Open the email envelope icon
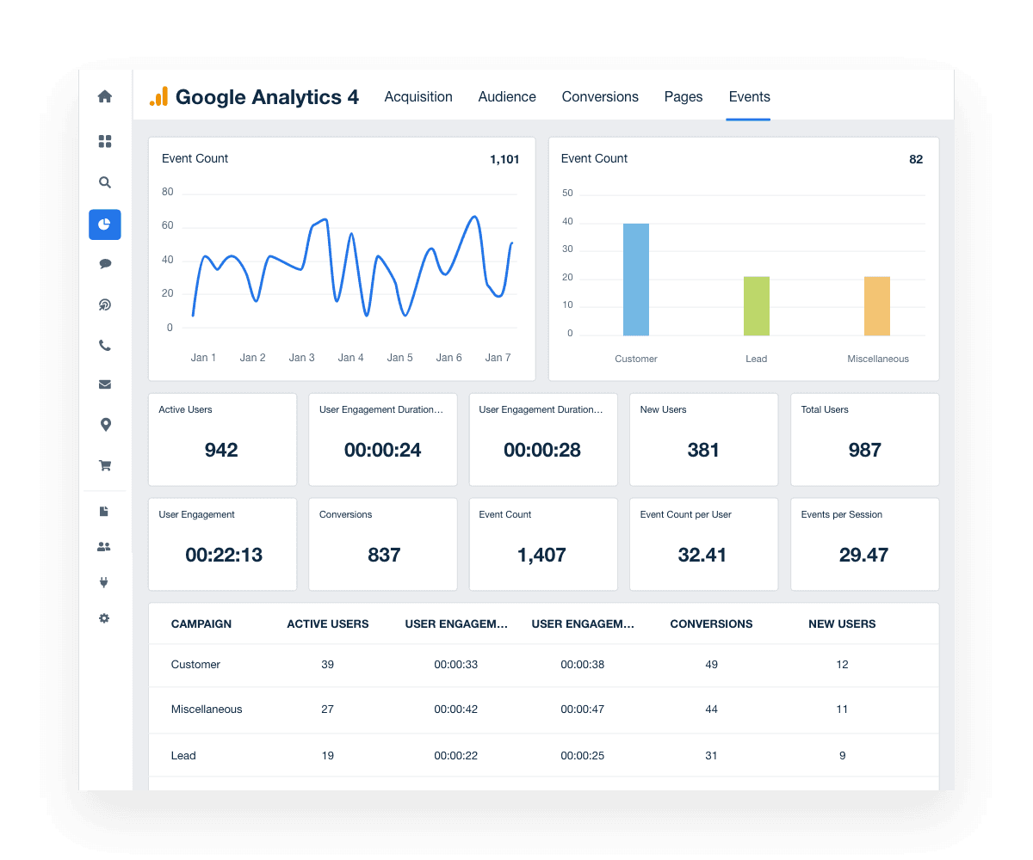The image size is (1033, 860). pyautogui.click(x=104, y=384)
